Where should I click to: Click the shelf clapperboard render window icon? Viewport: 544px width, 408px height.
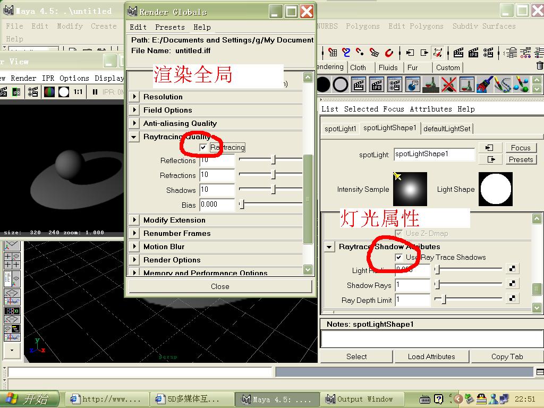click(x=359, y=84)
